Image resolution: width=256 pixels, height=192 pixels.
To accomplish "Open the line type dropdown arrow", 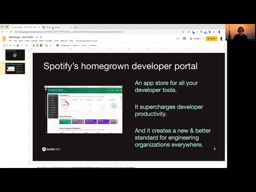I will tap(53, 45).
